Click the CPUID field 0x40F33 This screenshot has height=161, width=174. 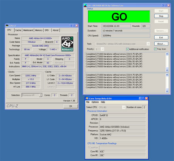point(123,115)
